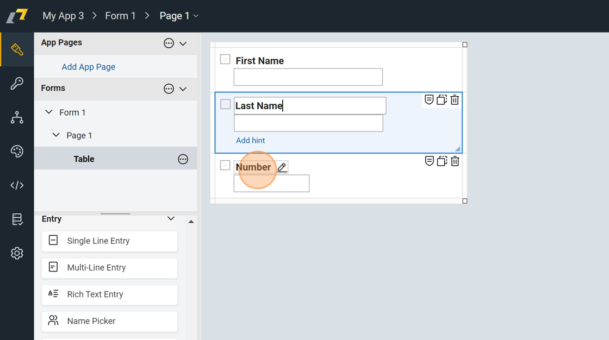The image size is (609, 340).
Task: Duplicate the Number field
Action: 442,161
